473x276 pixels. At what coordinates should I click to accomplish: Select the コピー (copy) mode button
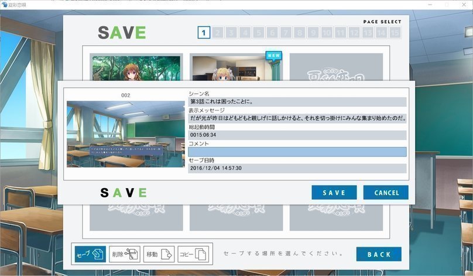tap(193, 254)
